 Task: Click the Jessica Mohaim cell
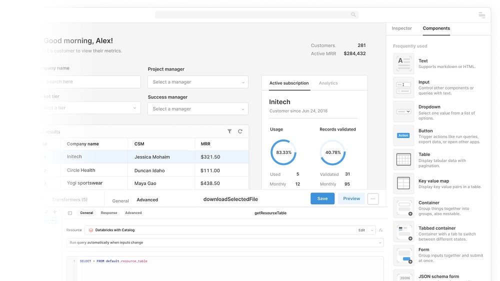click(152, 157)
